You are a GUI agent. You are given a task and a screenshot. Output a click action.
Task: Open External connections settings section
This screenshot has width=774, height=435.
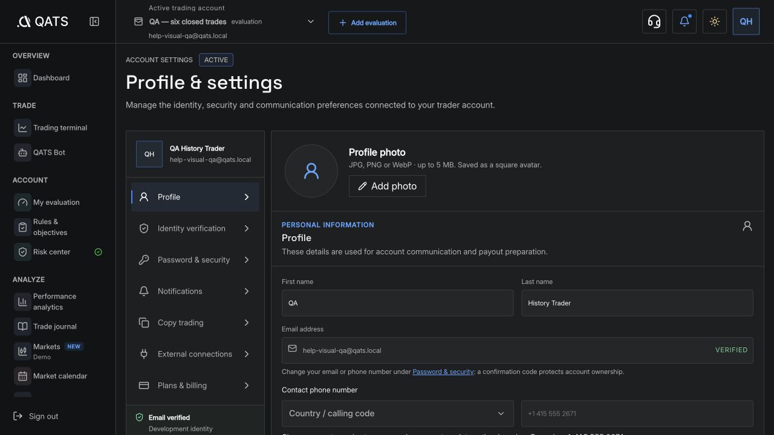195,354
